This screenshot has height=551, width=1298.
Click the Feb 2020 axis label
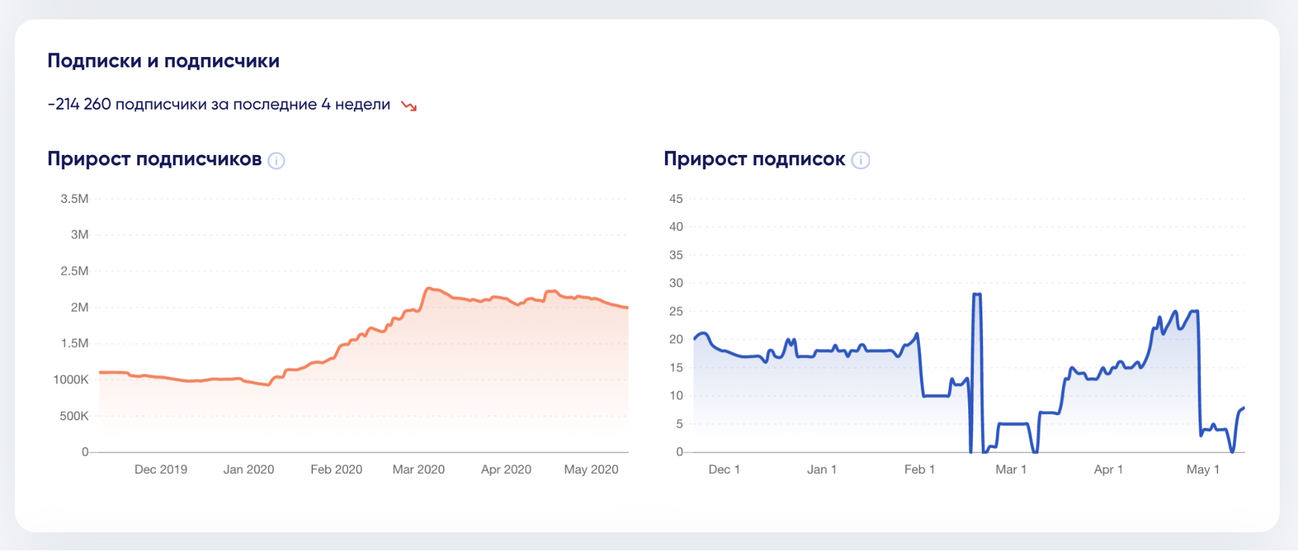(336, 469)
